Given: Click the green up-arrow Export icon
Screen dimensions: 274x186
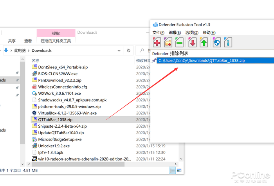Looking at the screenshot, I should 204,42.
